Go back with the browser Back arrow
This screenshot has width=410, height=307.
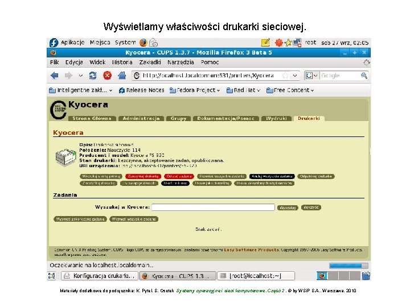click(55, 76)
